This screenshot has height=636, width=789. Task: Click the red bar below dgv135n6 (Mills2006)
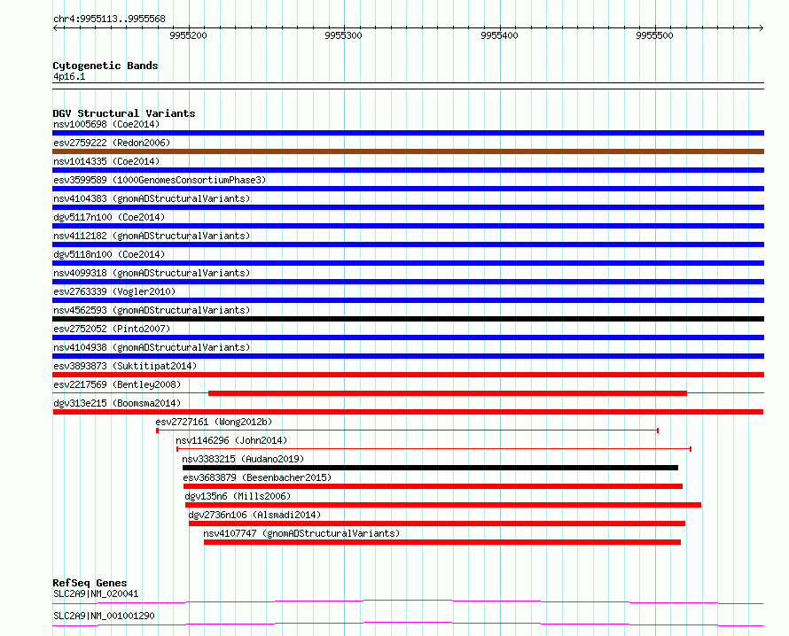coord(442,505)
